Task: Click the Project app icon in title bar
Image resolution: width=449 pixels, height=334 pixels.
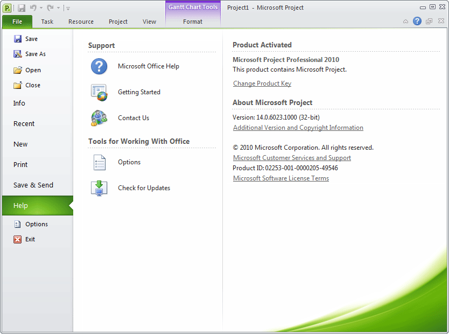Action: pos(7,8)
